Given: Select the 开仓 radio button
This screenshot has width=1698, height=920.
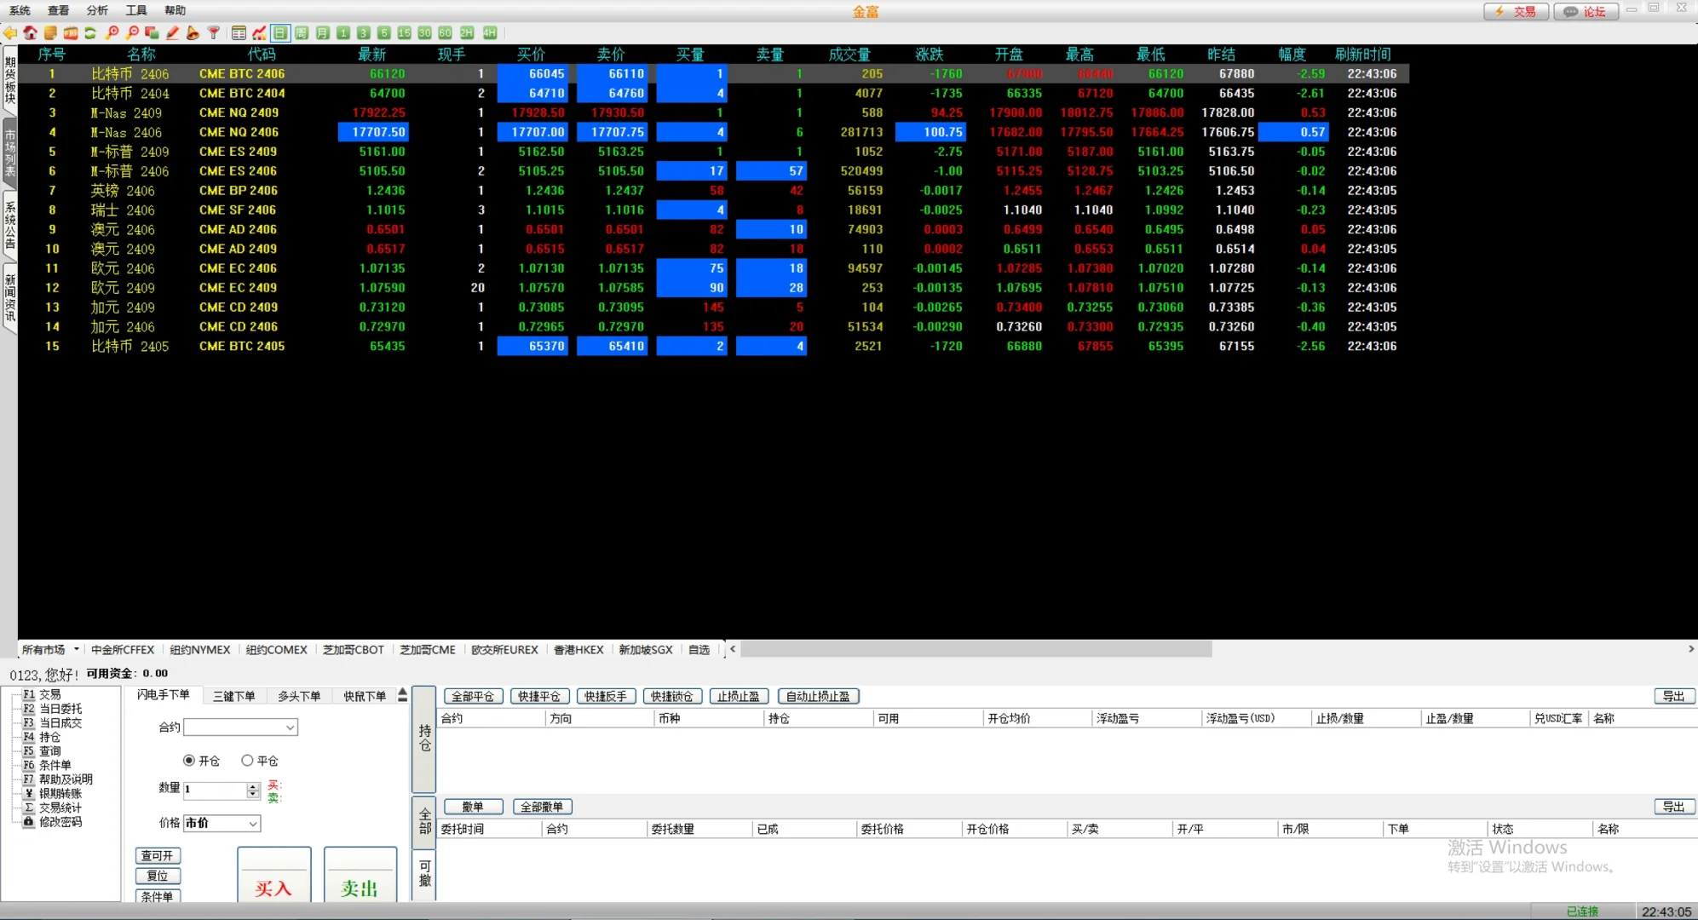Looking at the screenshot, I should click(189, 760).
